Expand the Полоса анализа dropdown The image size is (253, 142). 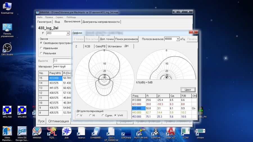point(178,39)
